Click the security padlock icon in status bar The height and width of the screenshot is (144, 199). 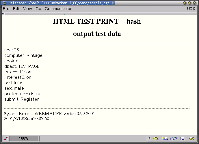click(5, 139)
